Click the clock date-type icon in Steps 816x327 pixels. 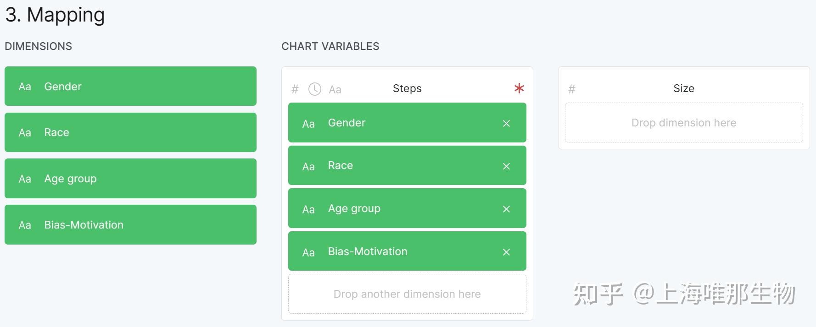point(314,89)
